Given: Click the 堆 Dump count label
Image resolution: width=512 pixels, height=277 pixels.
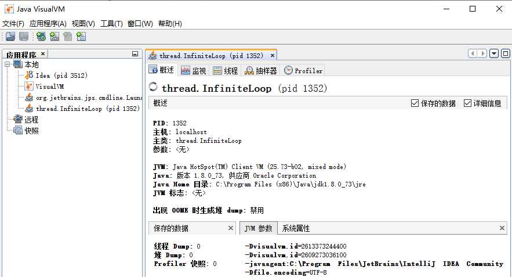Looking at the screenshot, I should click(x=173, y=255).
